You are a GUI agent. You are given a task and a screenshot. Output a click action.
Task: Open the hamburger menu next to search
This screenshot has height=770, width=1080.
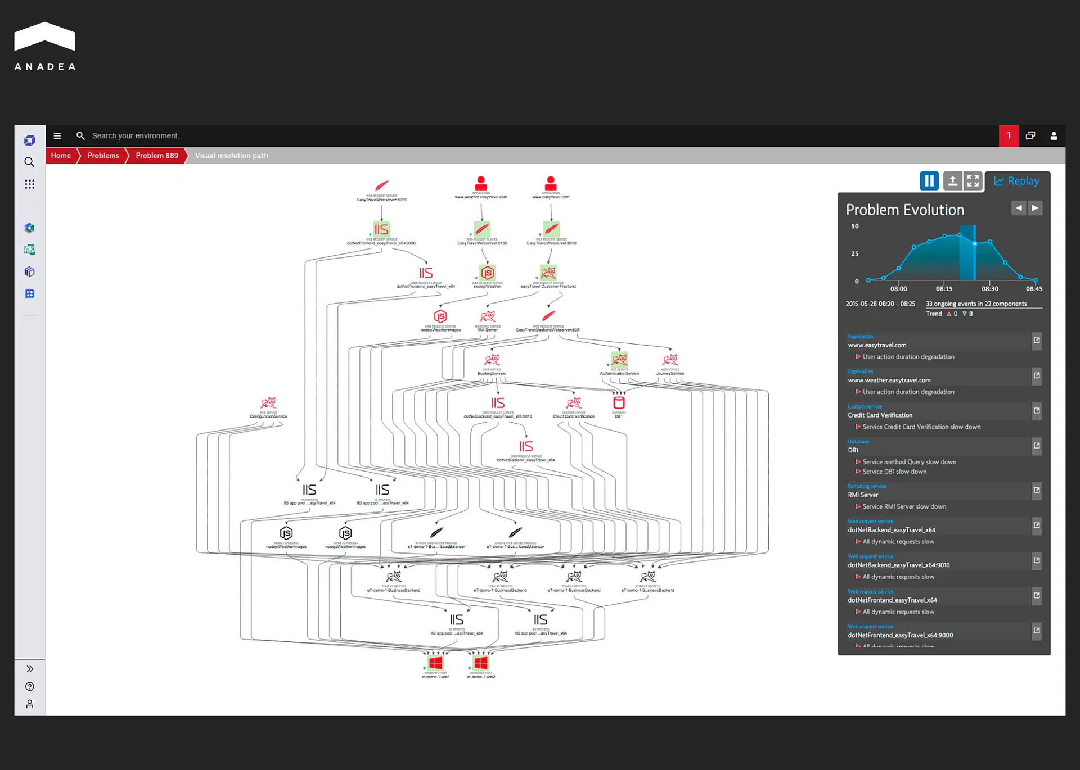tap(57, 135)
